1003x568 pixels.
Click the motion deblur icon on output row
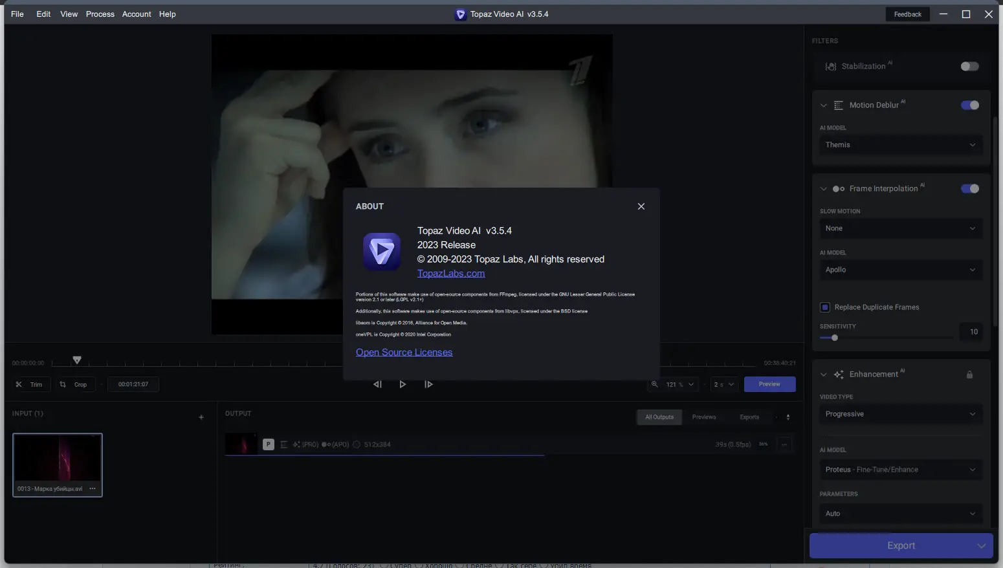point(284,444)
